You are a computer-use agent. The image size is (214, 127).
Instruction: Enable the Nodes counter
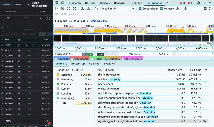pos(92,59)
